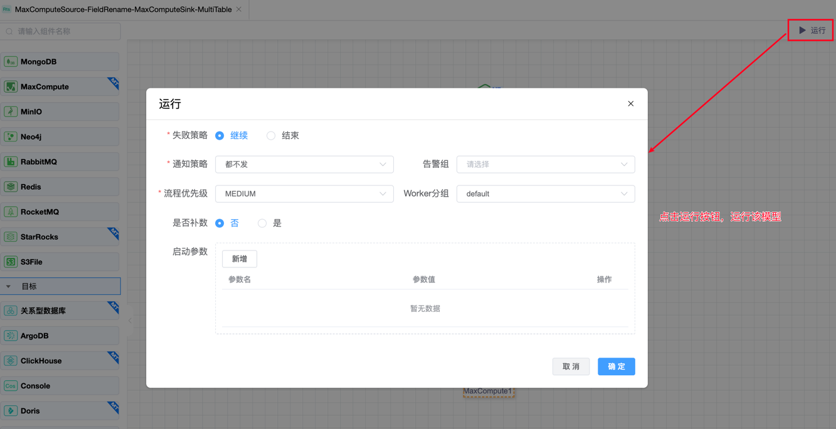
Task: Open the 告警组 dropdown
Action: [545, 164]
